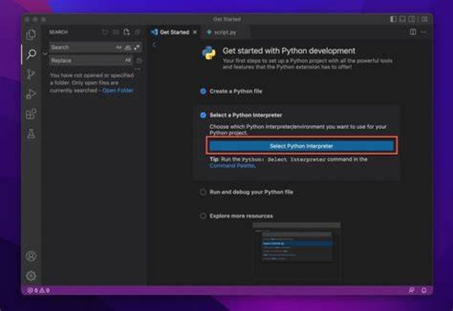Click the Clear Search Results icon
The height and width of the screenshot is (311, 453).
point(116,32)
